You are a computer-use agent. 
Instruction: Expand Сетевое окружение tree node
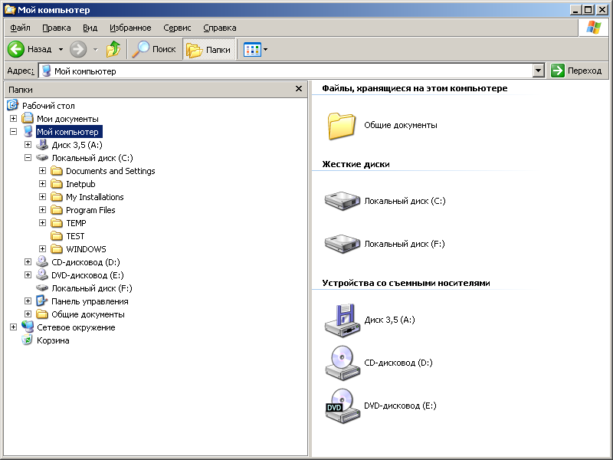point(13,327)
